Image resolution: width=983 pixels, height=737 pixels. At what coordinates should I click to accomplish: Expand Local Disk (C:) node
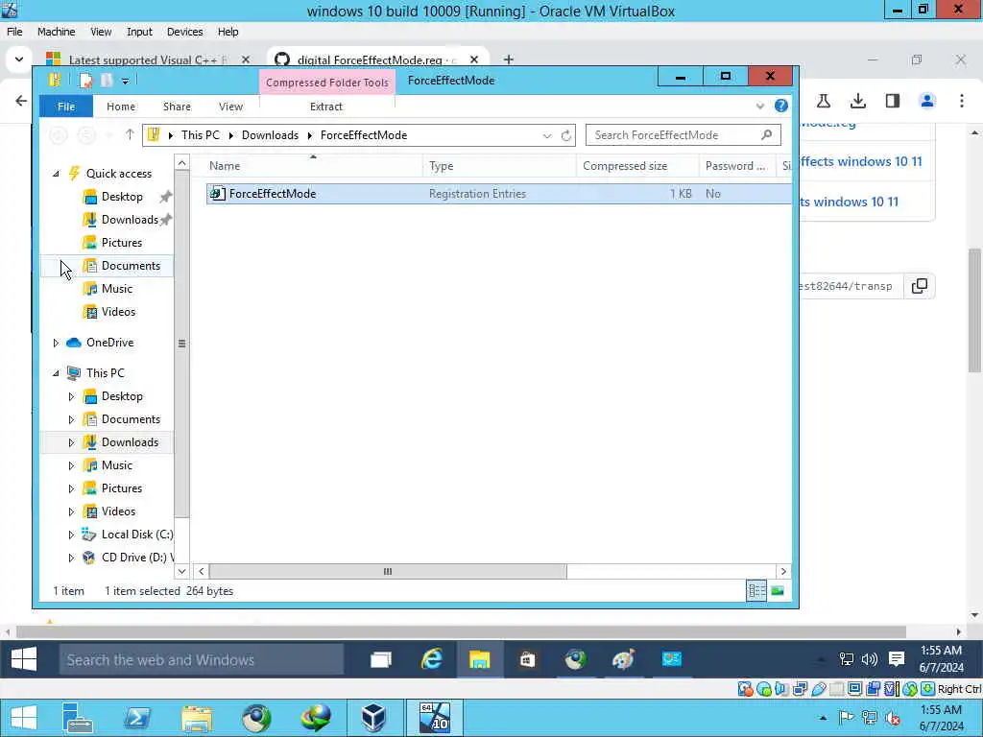71,535
